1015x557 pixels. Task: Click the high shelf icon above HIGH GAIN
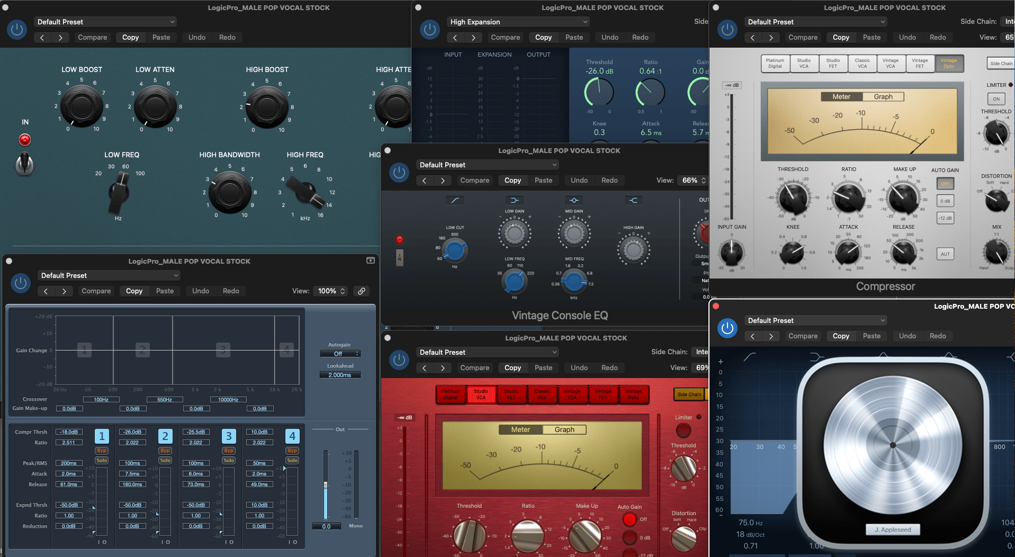click(x=633, y=200)
